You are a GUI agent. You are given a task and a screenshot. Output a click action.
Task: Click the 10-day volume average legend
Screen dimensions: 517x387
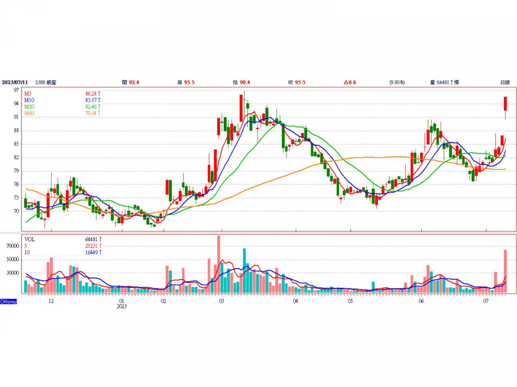[x=27, y=252]
